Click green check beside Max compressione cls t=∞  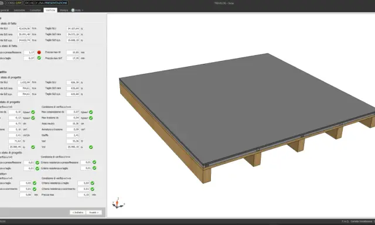pyautogui.click(x=91, y=112)
